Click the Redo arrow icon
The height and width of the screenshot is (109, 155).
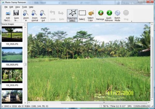61,13
